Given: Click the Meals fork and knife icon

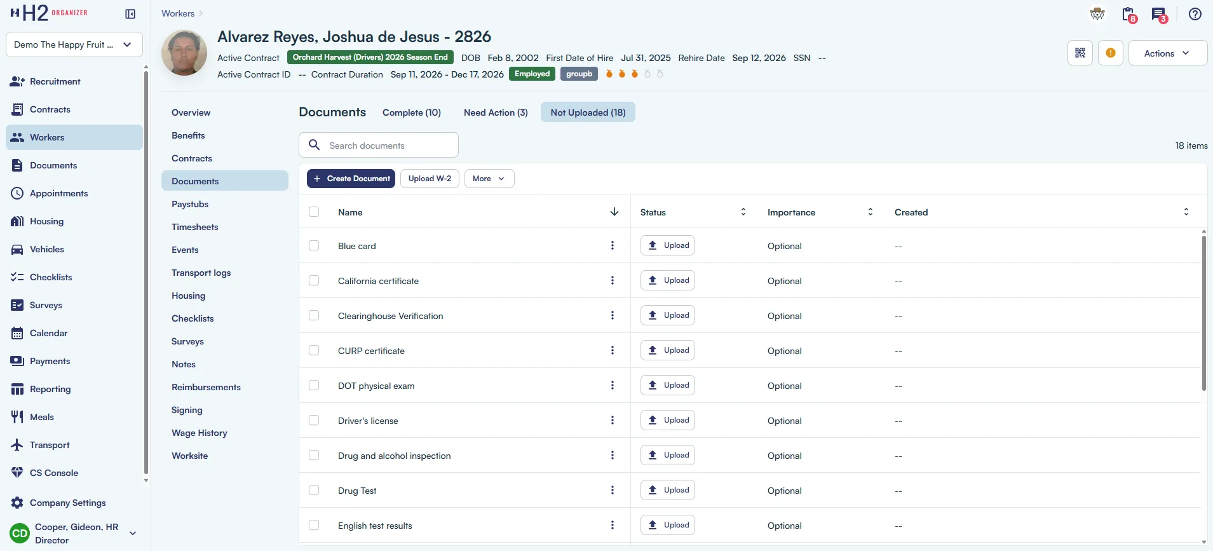Looking at the screenshot, I should 17,417.
